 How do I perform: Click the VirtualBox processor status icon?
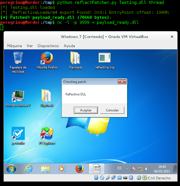(131, 178)
